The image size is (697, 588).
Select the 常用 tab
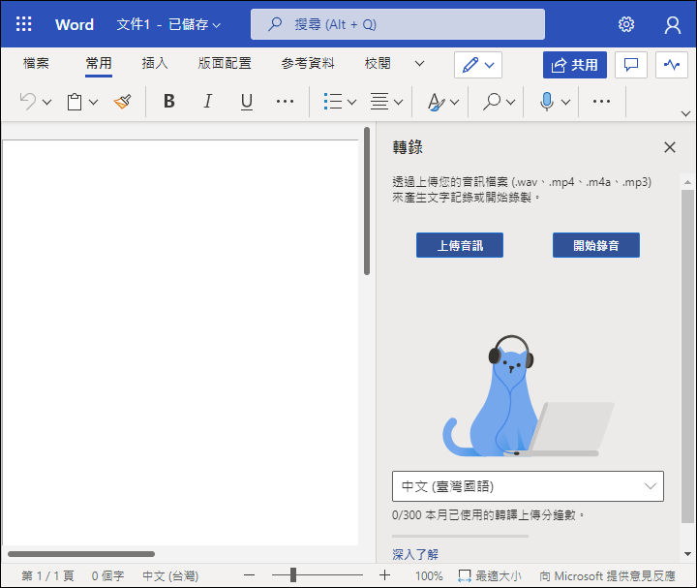[99, 63]
